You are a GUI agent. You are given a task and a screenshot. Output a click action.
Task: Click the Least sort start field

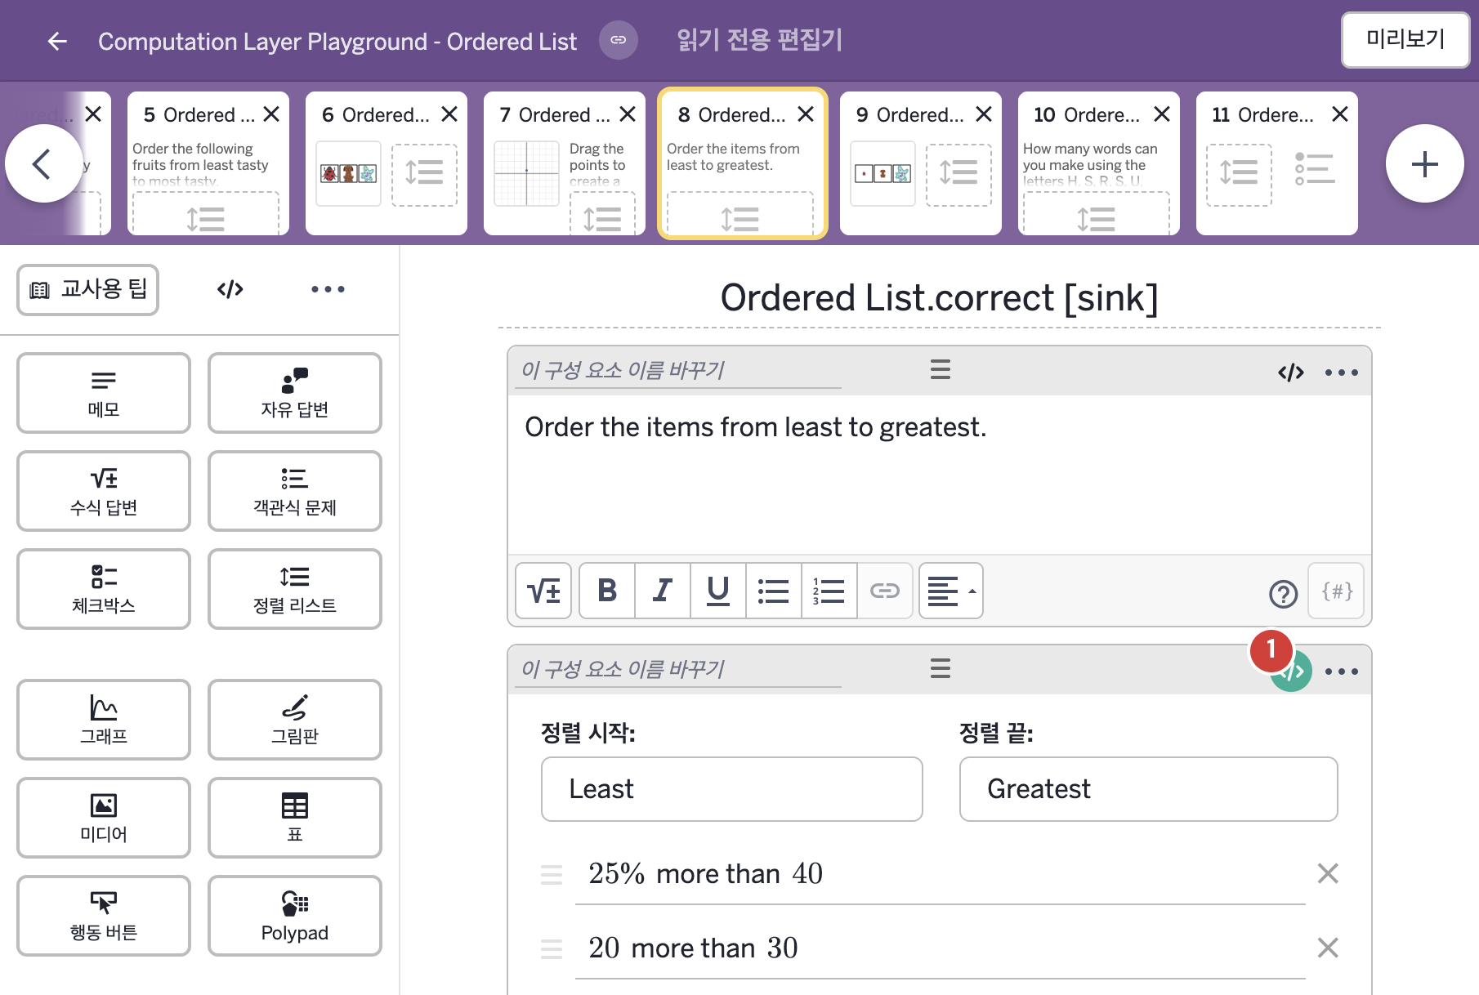click(x=732, y=789)
